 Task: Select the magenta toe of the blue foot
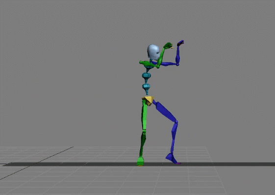(178, 164)
